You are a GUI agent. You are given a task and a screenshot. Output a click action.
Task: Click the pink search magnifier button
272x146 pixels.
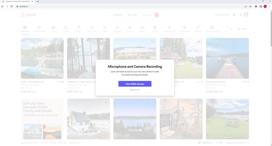[x=157, y=15]
